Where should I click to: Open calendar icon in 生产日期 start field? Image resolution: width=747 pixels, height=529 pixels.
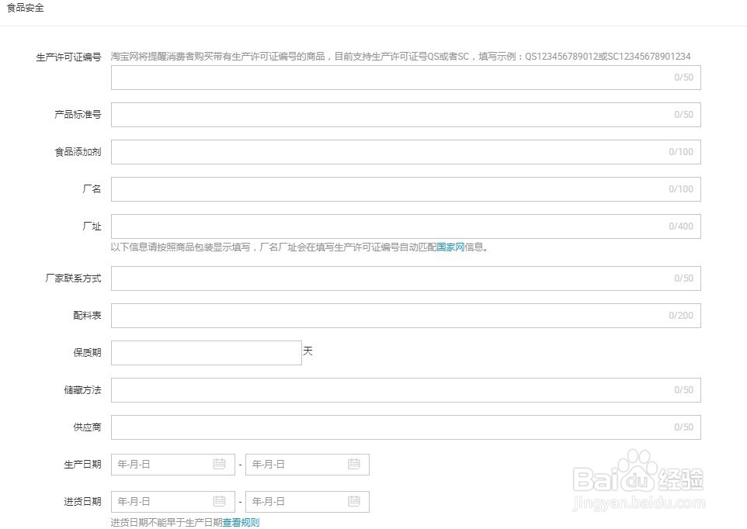(219, 464)
